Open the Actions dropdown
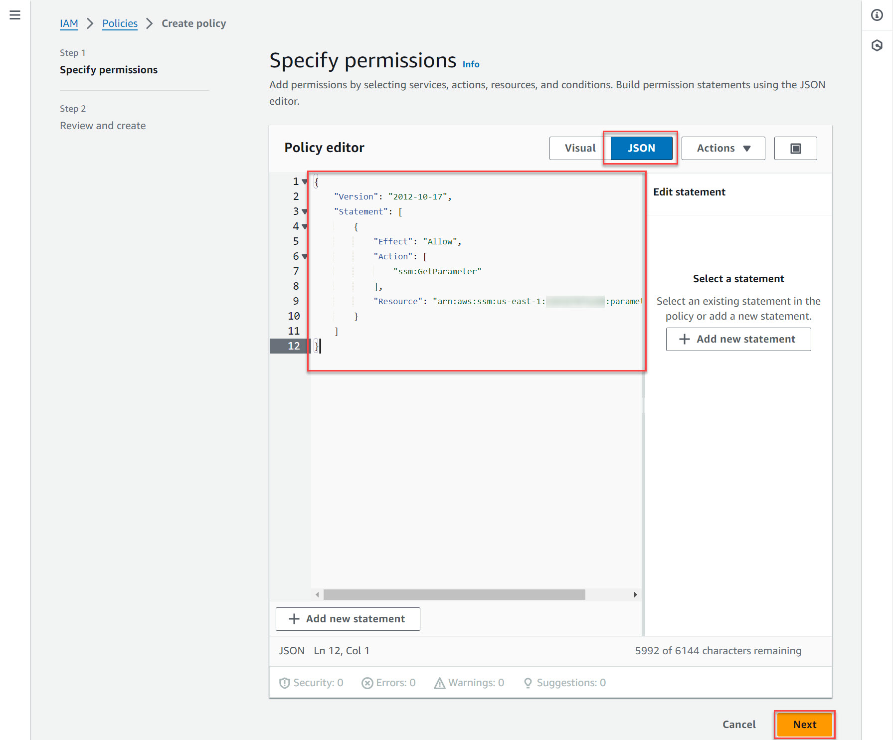The height and width of the screenshot is (740, 893). [x=722, y=148]
